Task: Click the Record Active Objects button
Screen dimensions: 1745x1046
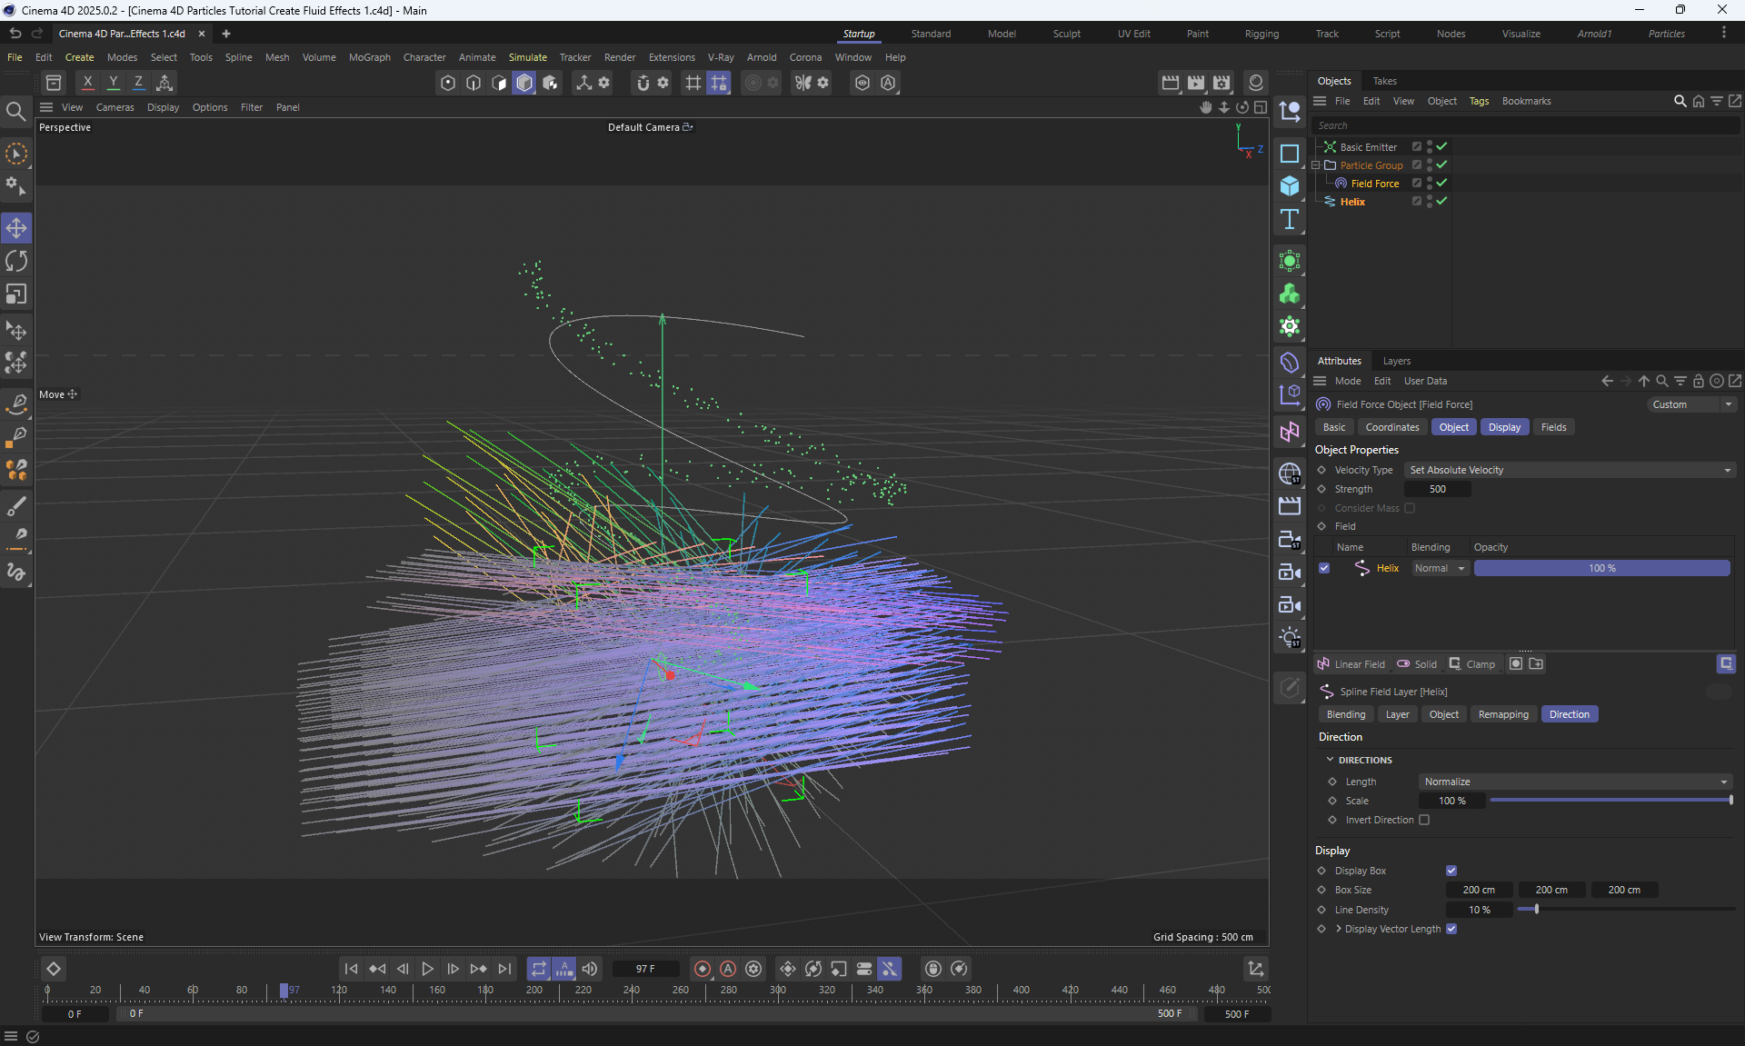Action: point(702,969)
